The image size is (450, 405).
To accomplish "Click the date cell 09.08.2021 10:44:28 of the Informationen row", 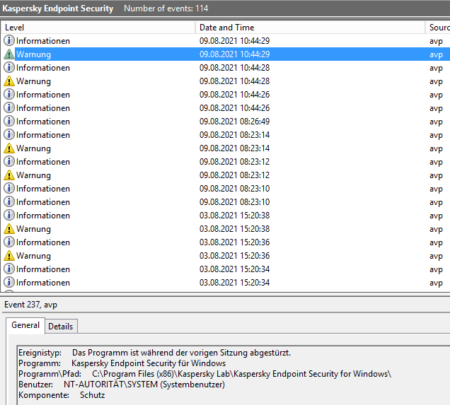I will [234, 68].
